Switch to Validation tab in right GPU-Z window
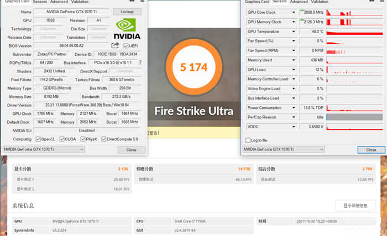Image resolution: width=387 pixels, height=236 pixels. 320,2
